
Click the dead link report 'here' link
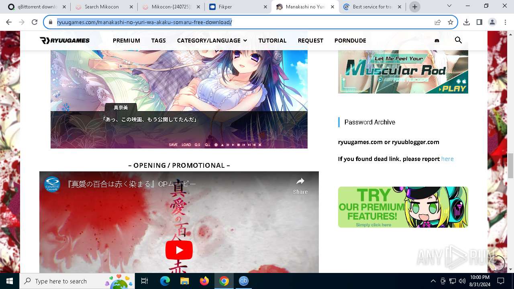click(447, 159)
